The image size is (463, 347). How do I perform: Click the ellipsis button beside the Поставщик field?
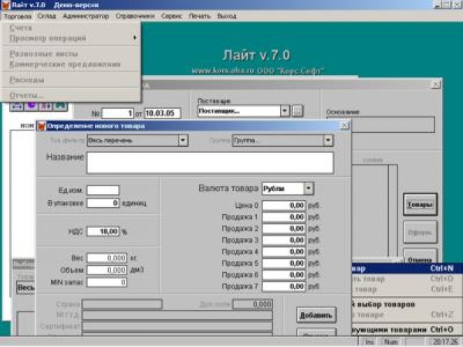coord(297,111)
